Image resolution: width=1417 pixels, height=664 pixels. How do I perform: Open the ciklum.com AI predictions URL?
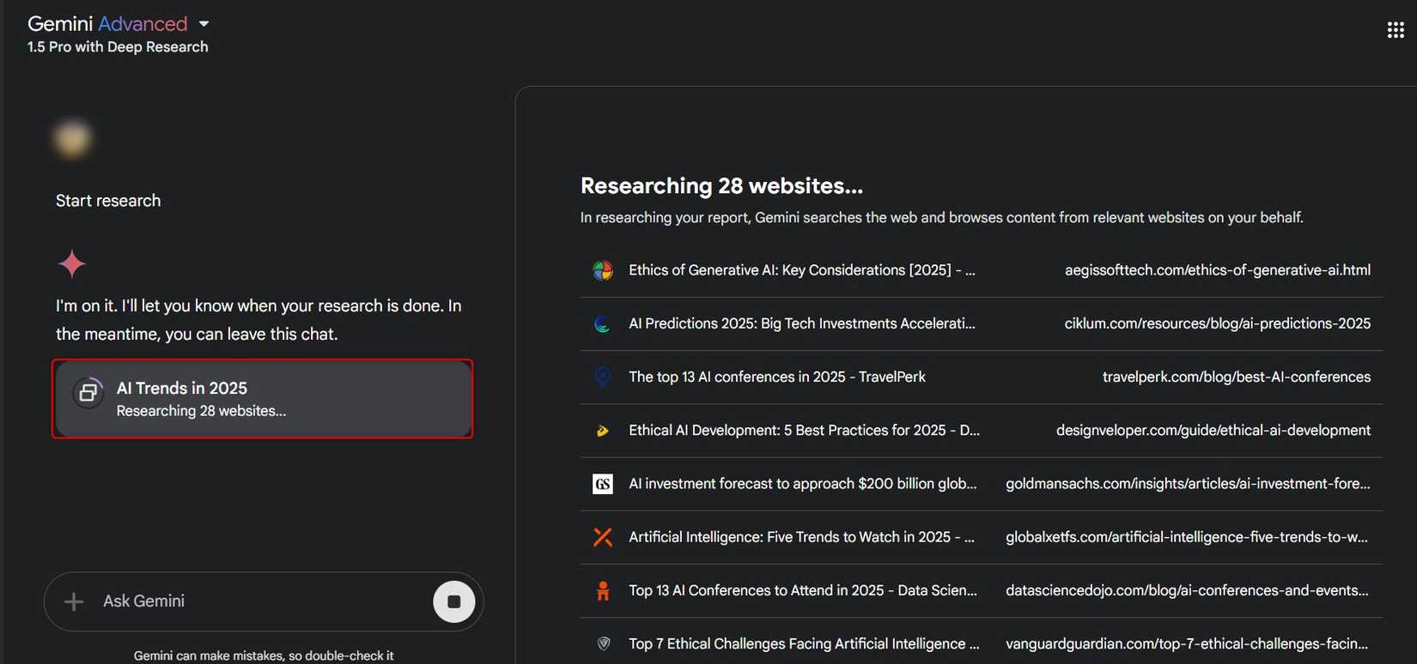pos(1217,323)
